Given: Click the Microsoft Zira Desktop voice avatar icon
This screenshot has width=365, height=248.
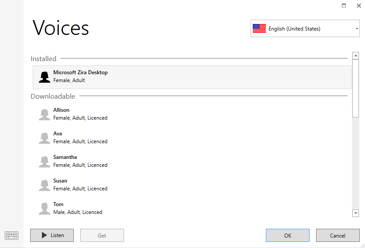Looking at the screenshot, I should (45, 77).
